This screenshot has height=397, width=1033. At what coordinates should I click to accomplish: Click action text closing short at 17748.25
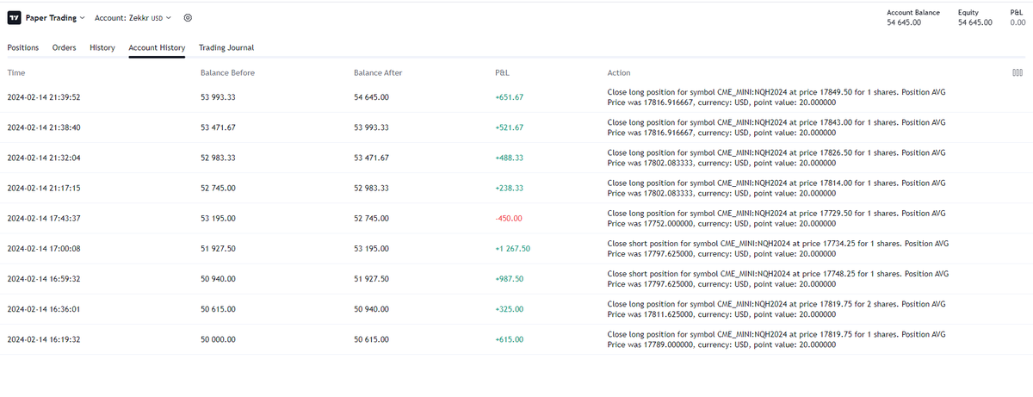click(778, 279)
